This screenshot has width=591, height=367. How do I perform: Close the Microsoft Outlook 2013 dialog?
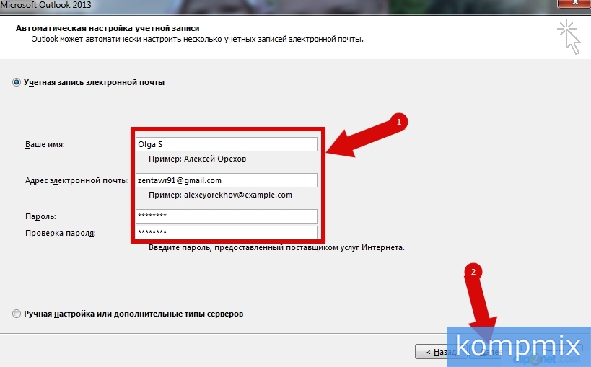tap(574, 3)
